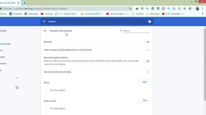206x115 pixels.
Task: Open the first YouTube bookmark
Action: point(47,14)
